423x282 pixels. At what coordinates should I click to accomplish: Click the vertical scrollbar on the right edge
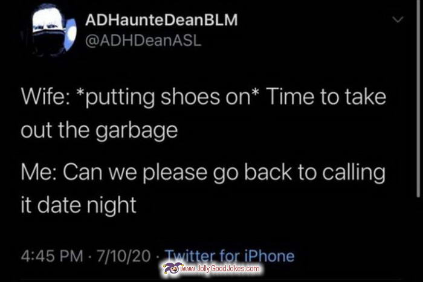418,98
